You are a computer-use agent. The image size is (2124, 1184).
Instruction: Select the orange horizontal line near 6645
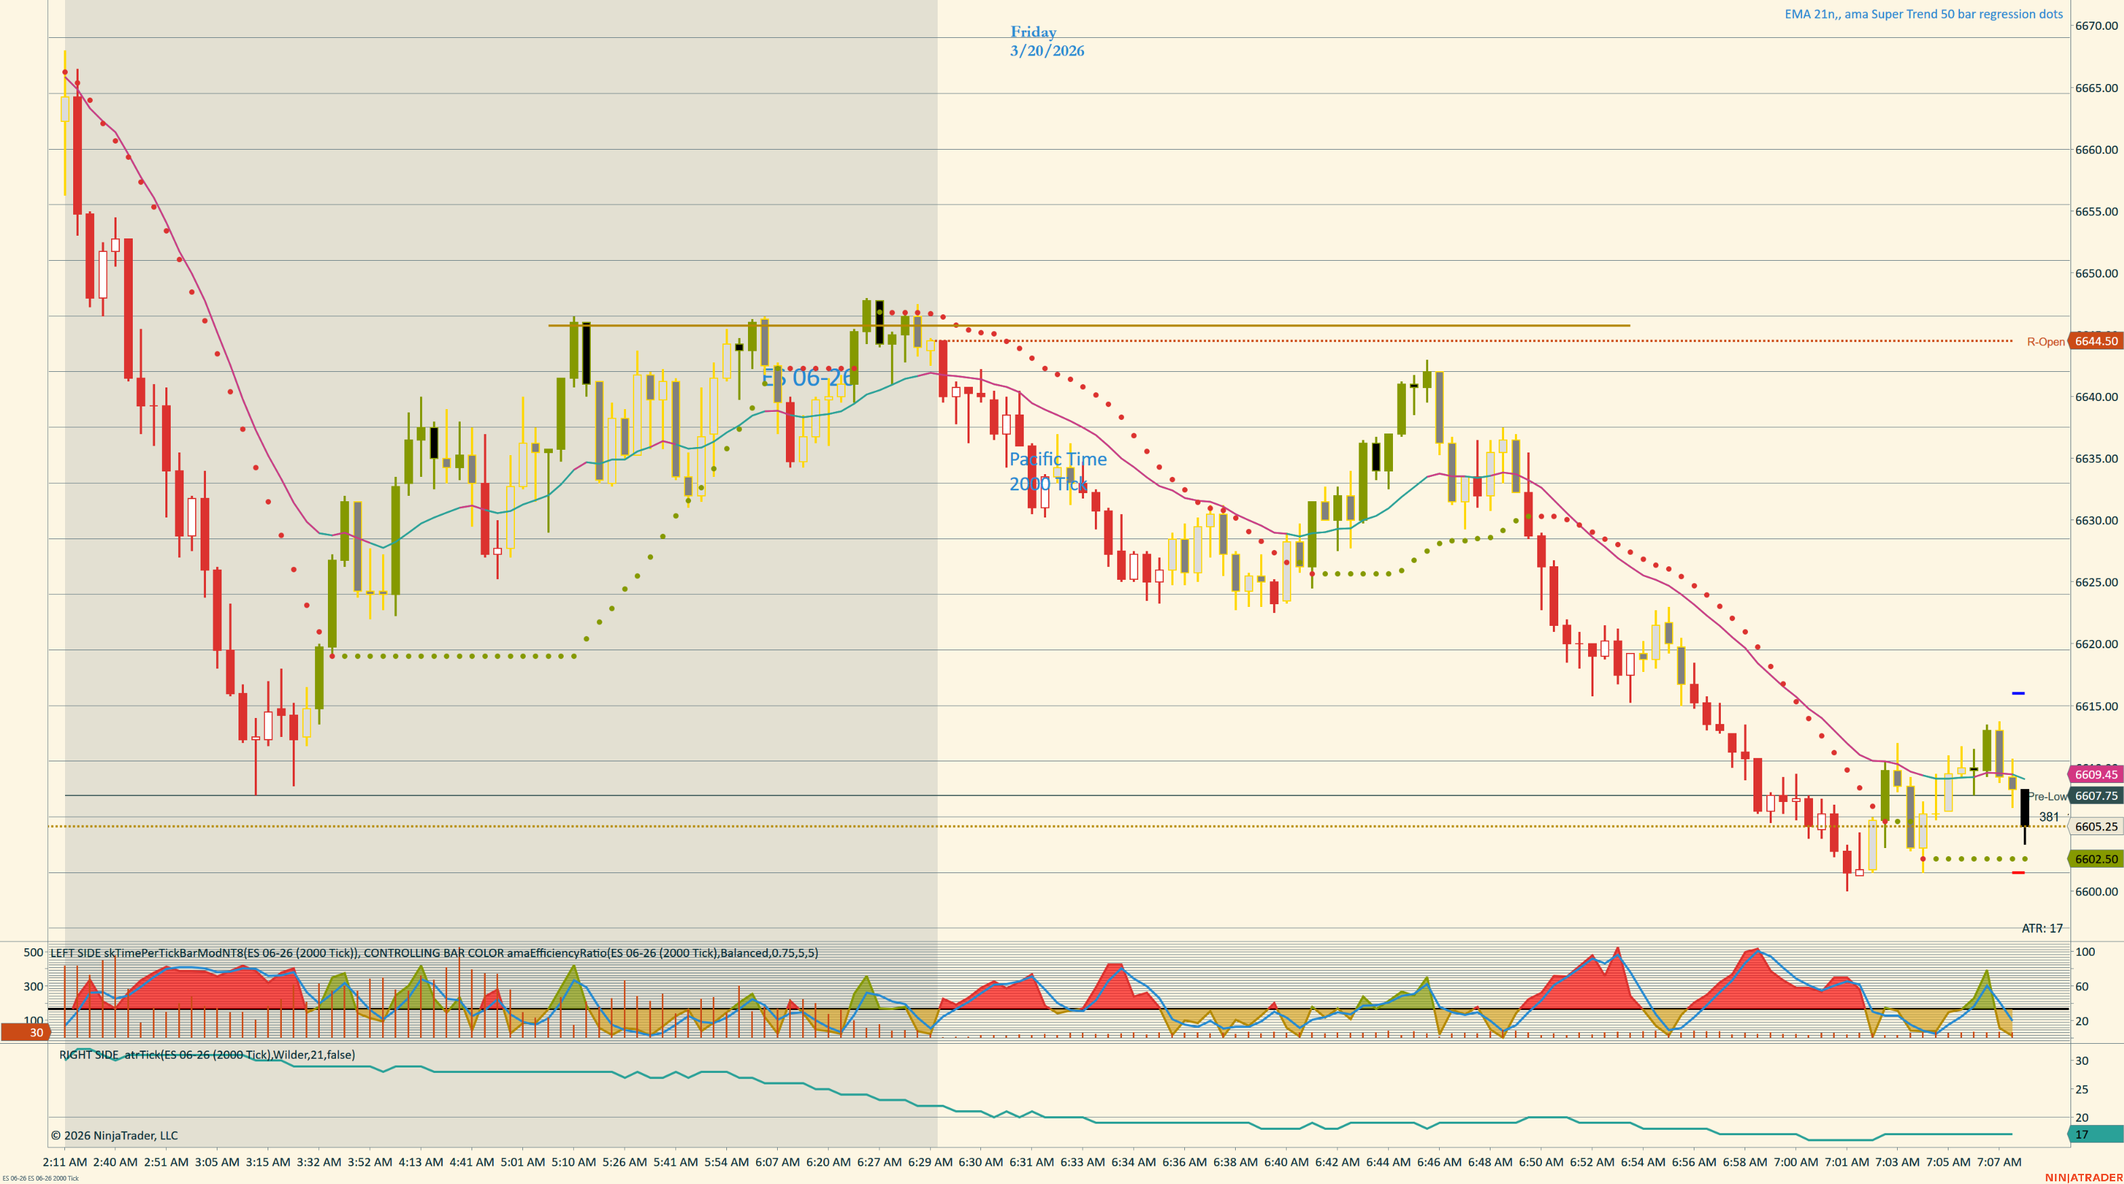(1089, 326)
